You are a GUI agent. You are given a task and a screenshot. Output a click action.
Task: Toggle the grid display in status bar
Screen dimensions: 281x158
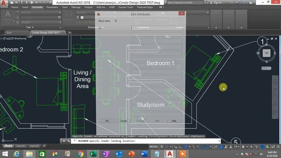[162, 147]
